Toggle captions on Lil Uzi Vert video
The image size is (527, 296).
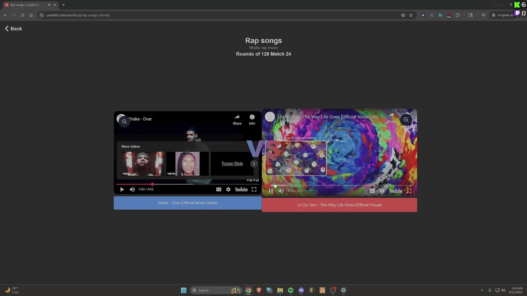(x=372, y=191)
